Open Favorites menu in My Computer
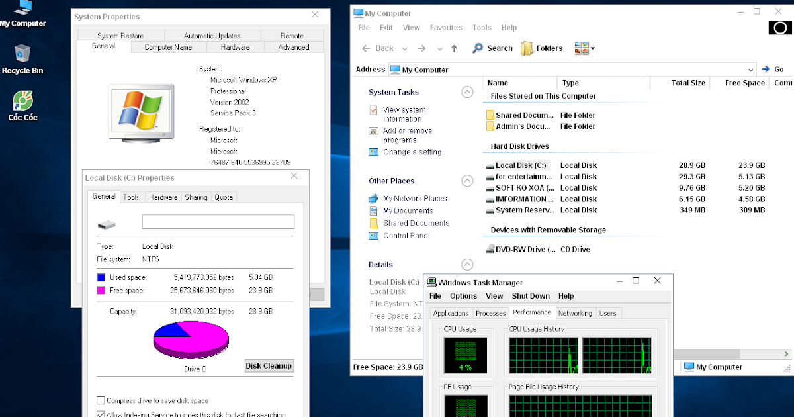 coord(446,28)
